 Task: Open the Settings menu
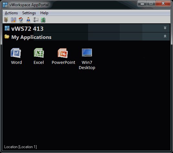click(29, 13)
